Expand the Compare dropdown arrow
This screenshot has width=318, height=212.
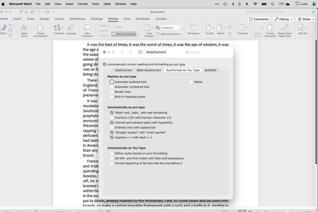(x=247, y=28)
